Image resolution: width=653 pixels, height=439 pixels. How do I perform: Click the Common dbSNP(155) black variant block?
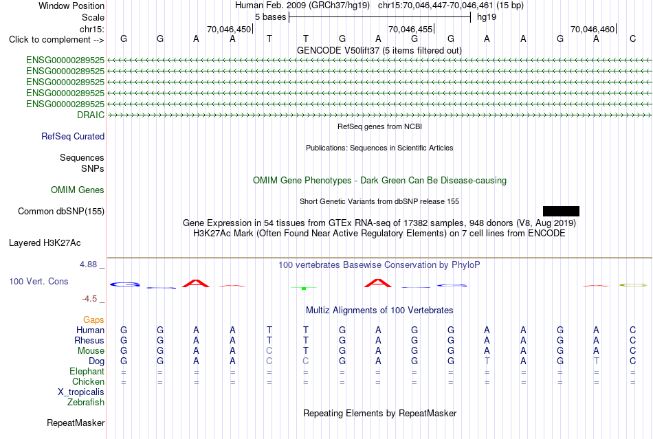click(561, 211)
